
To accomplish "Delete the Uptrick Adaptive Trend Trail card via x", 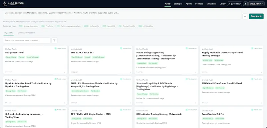I will click(64, 103).
